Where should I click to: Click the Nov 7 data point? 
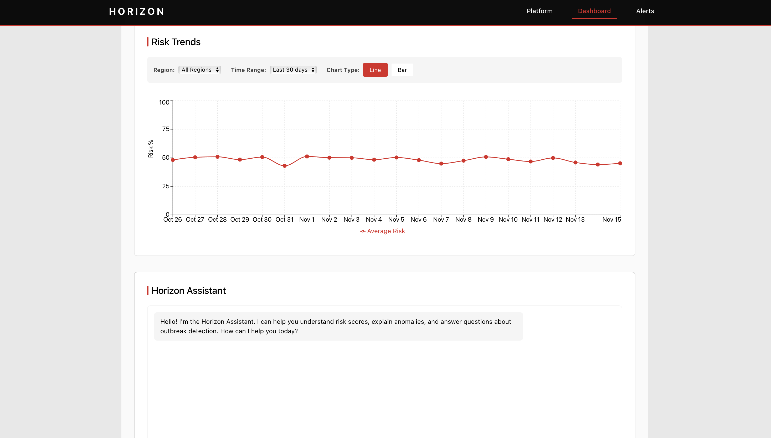[441, 164]
